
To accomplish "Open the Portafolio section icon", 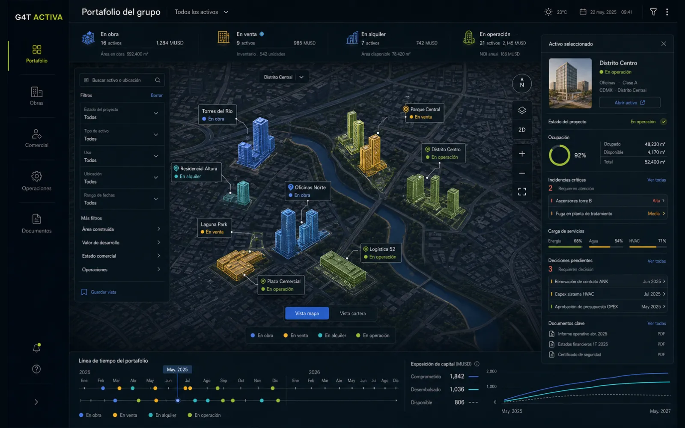I will point(37,50).
